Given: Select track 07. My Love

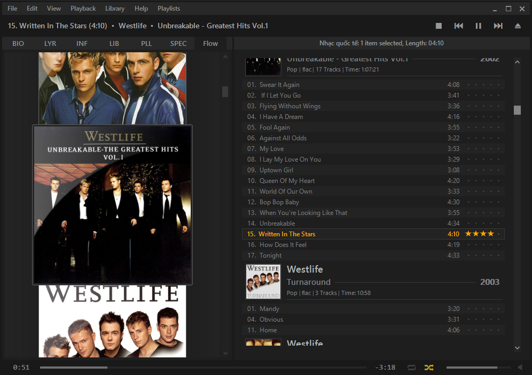Looking at the screenshot, I should click(373, 149).
